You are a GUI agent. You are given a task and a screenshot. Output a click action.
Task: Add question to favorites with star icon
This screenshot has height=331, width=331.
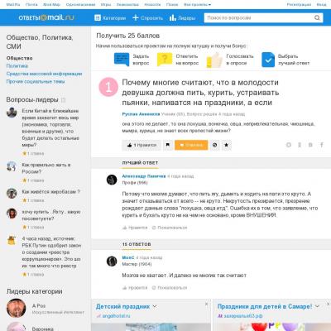(x=226, y=145)
